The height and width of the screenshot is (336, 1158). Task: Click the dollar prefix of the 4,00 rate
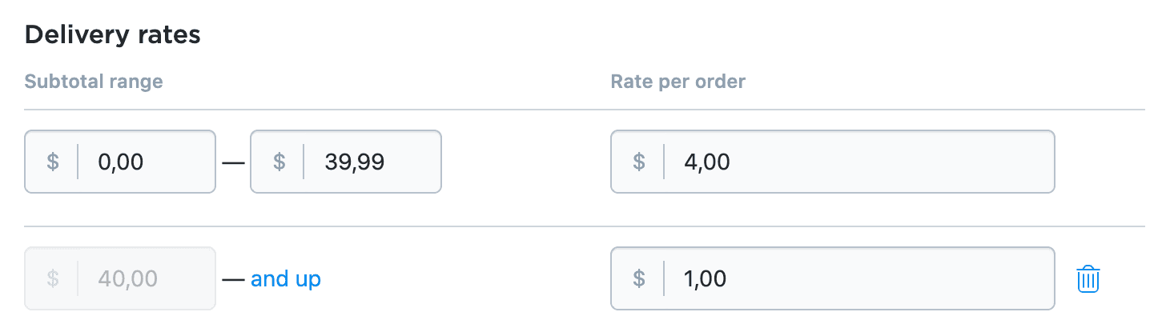click(x=639, y=162)
